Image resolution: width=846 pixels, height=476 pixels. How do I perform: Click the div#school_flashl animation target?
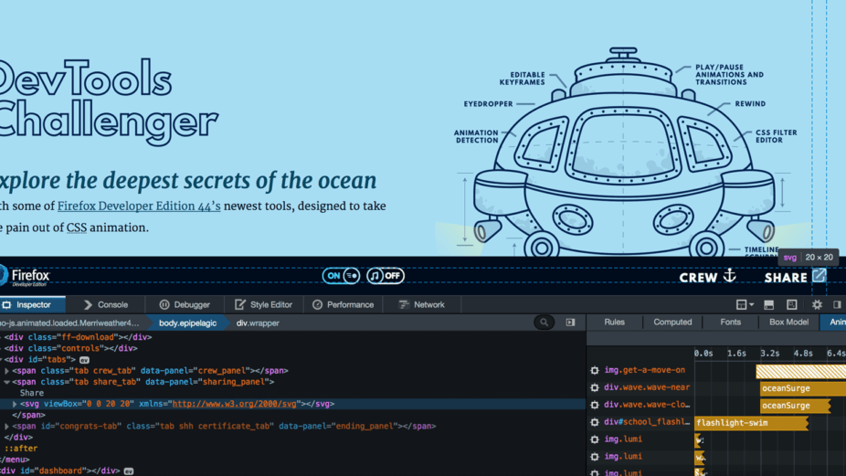pyautogui.click(x=647, y=422)
